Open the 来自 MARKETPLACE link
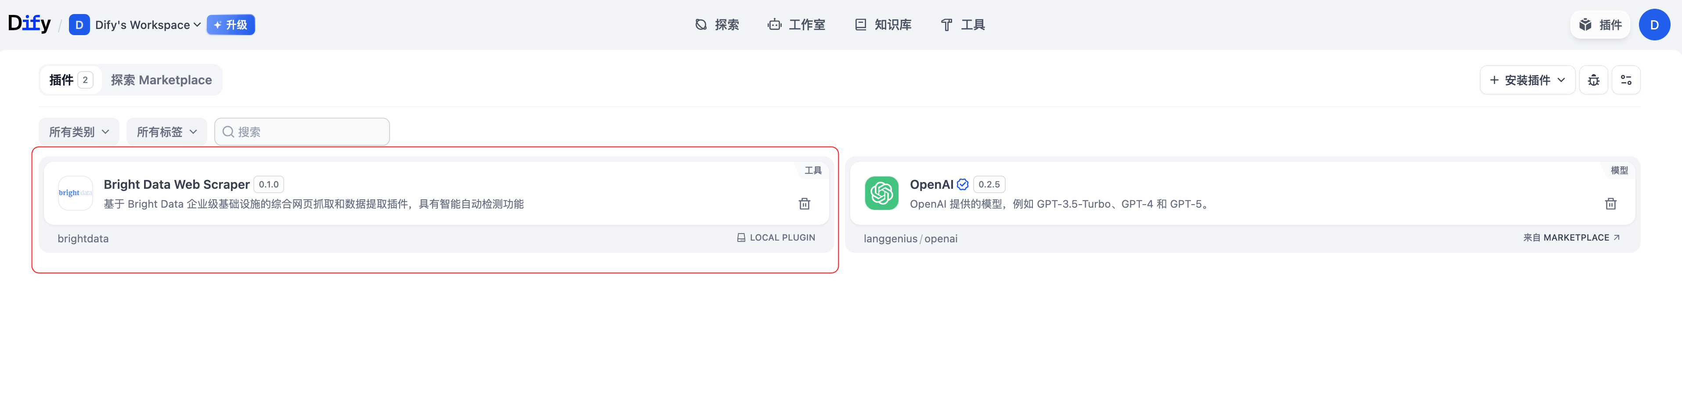Image resolution: width=1682 pixels, height=396 pixels. 1572,238
